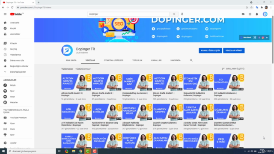Click Kanalı Özelleştir button
274x154 pixels.
(210, 50)
